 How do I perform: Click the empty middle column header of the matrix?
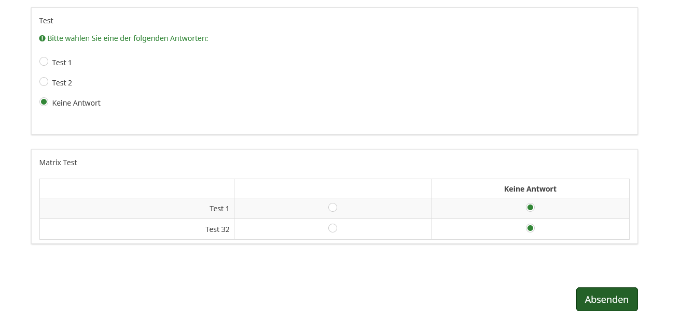[333, 189]
